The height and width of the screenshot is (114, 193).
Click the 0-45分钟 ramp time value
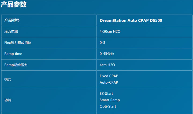[107, 54]
